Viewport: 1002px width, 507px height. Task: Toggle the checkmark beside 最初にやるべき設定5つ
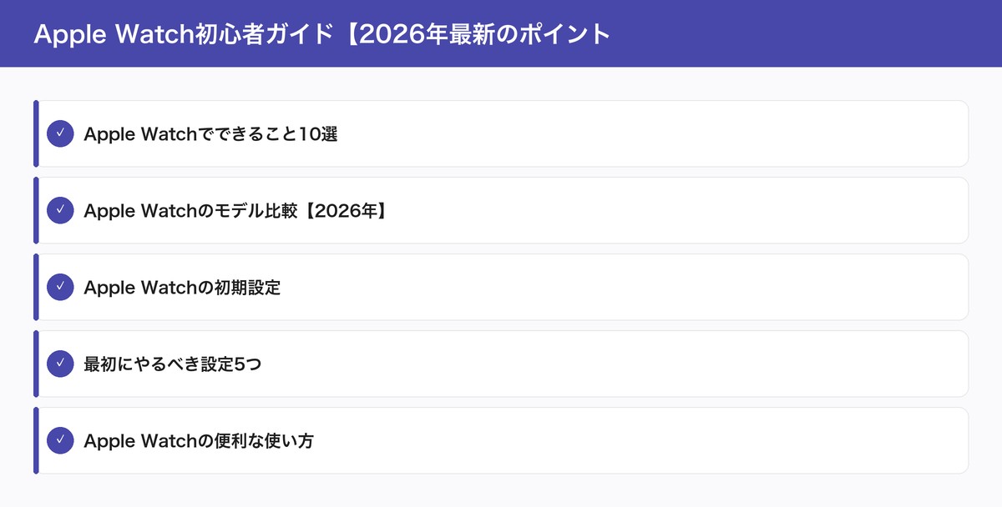[60, 364]
